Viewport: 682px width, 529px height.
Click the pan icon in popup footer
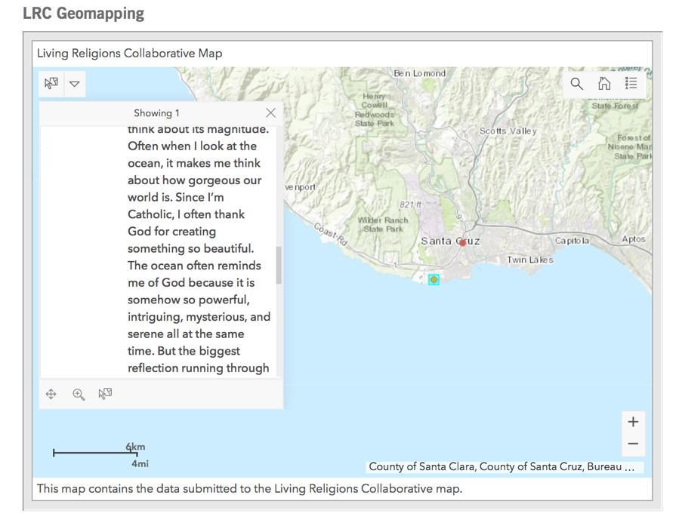pyautogui.click(x=51, y=394)
